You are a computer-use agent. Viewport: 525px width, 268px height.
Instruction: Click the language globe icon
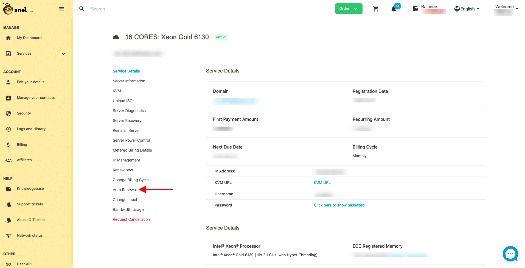[x=457, y=9]
